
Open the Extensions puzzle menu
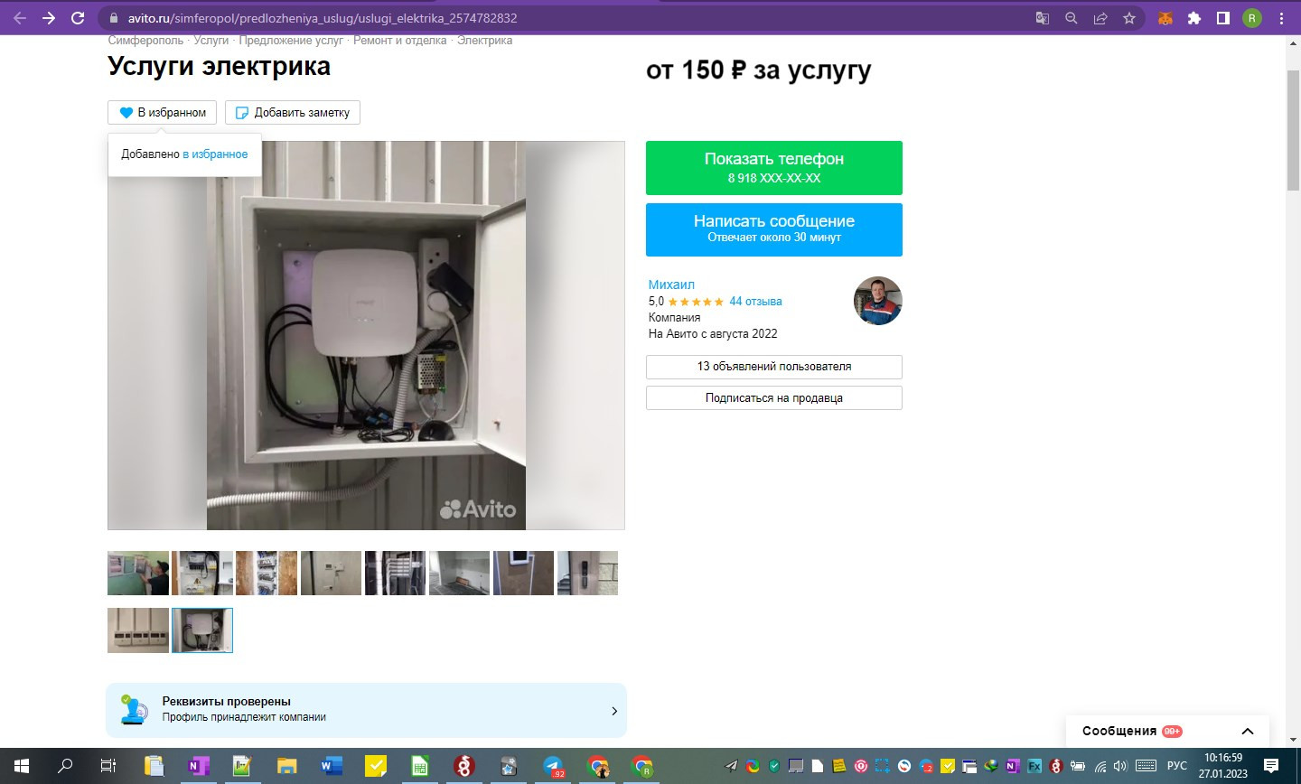click(x=1194, y=18)
